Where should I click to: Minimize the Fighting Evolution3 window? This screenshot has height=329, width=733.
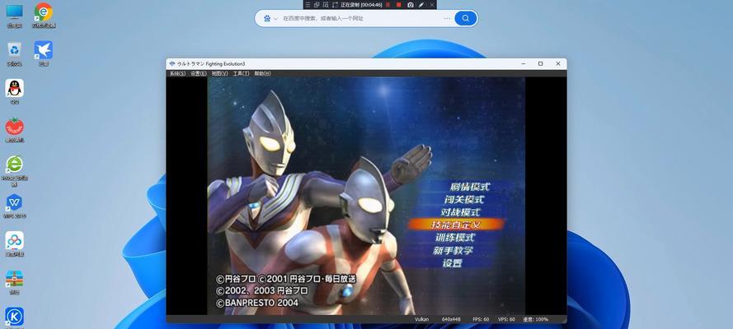pyautogui.click(x=523, y=64)
